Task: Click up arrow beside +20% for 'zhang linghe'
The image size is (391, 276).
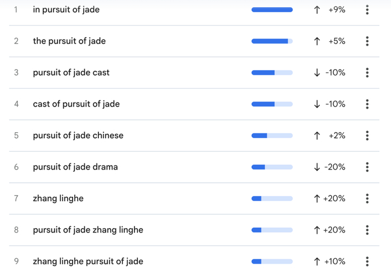Action: tap(317, 198)
